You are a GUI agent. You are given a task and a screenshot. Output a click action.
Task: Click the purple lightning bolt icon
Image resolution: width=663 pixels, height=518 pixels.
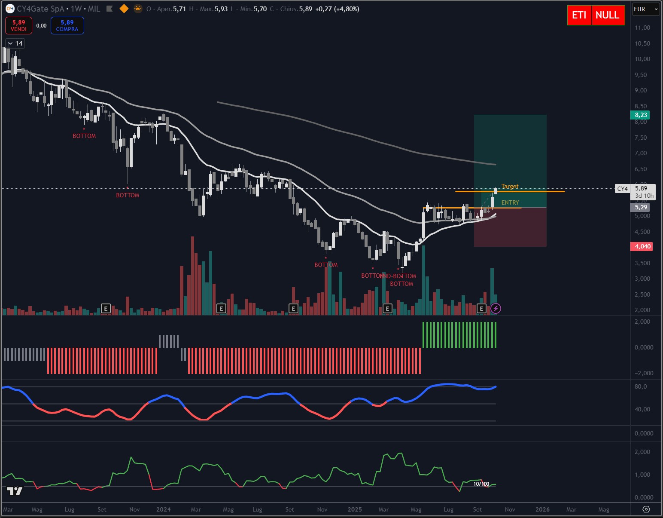(x=496, y=308)
